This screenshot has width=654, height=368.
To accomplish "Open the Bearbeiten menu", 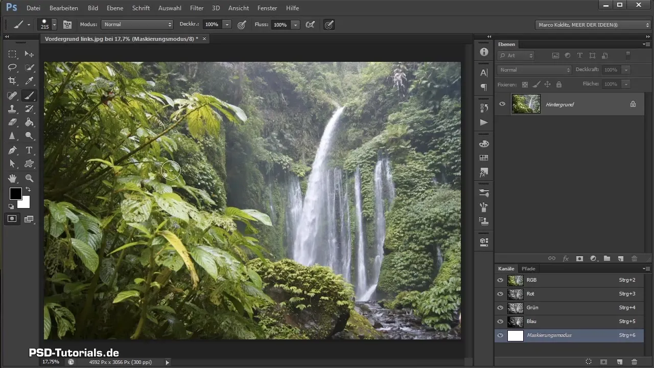I will 64,8.
